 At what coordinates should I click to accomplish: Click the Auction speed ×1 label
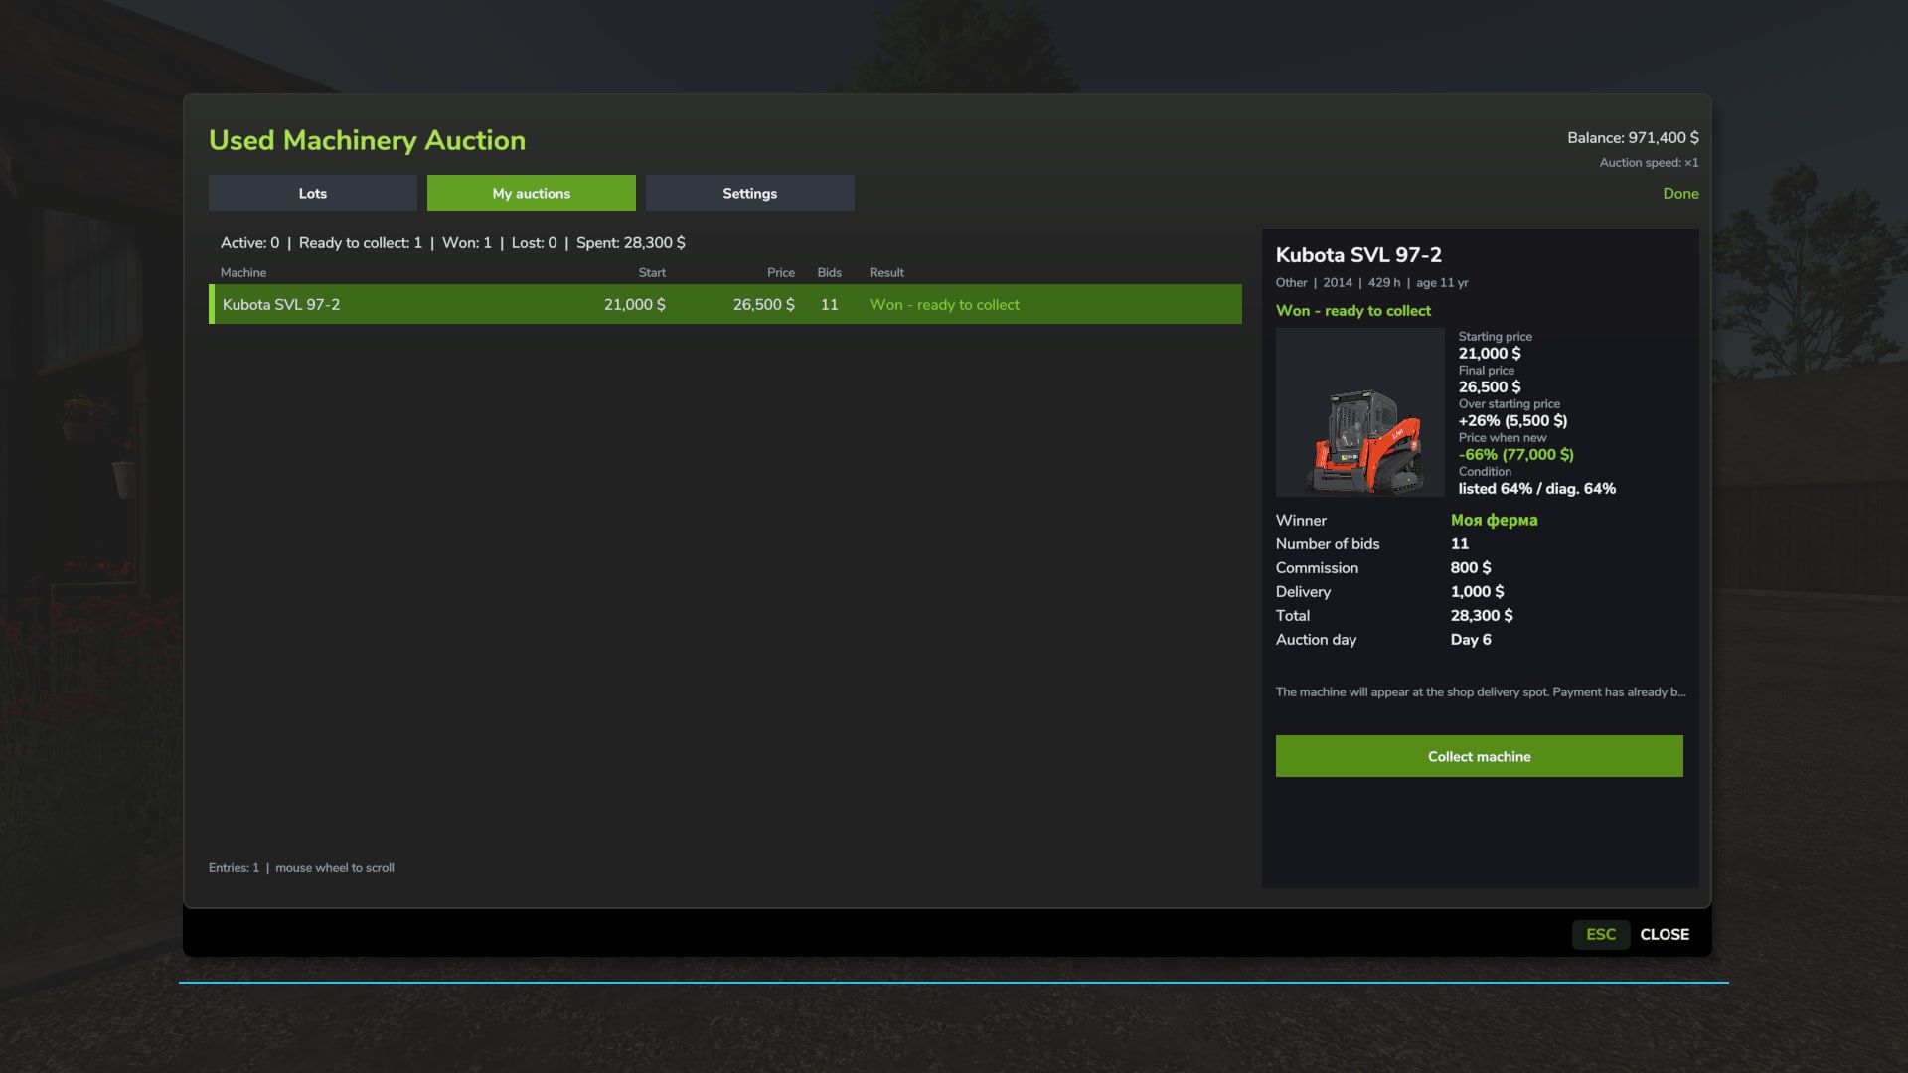[1649, 162]
